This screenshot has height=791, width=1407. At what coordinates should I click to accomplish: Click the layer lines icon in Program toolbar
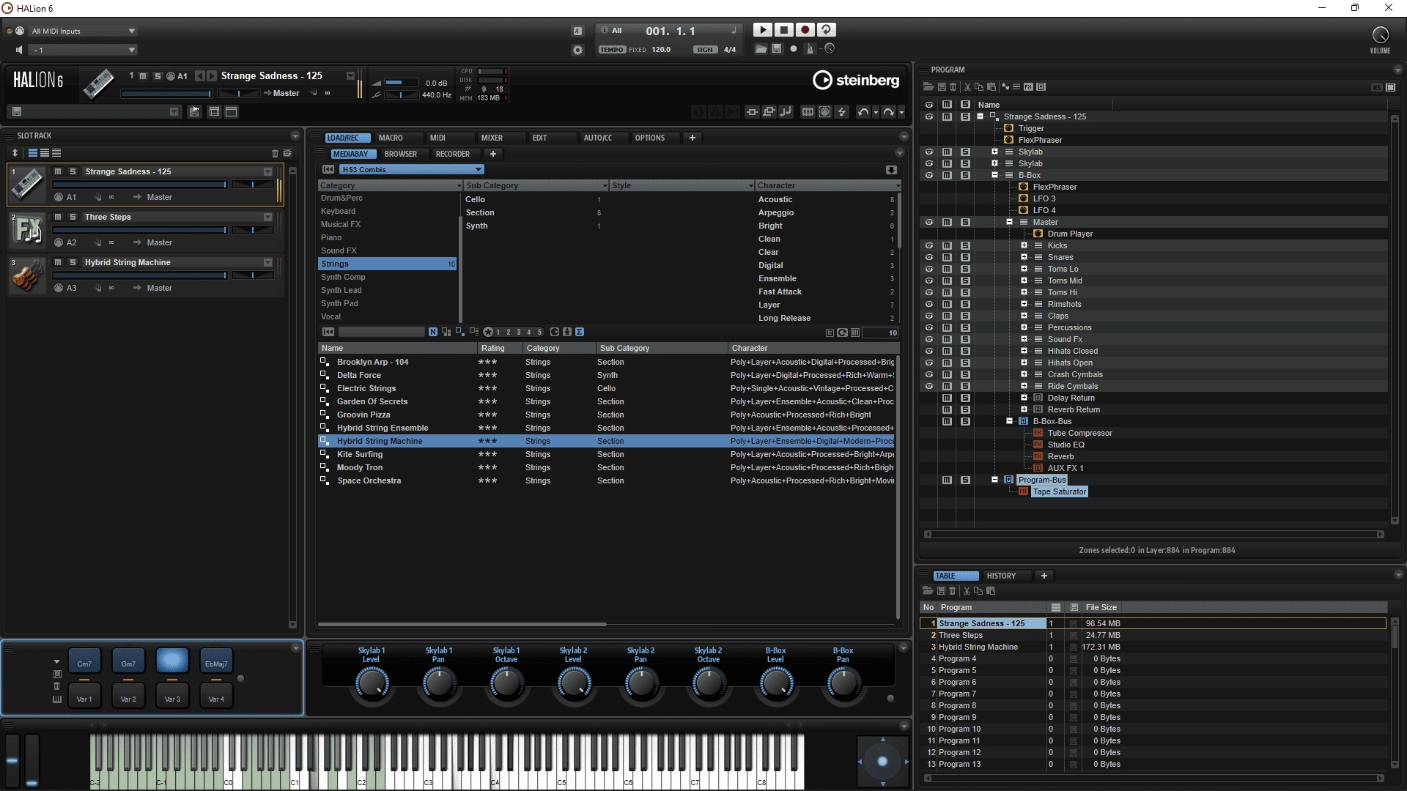(x=1016, y=87)
